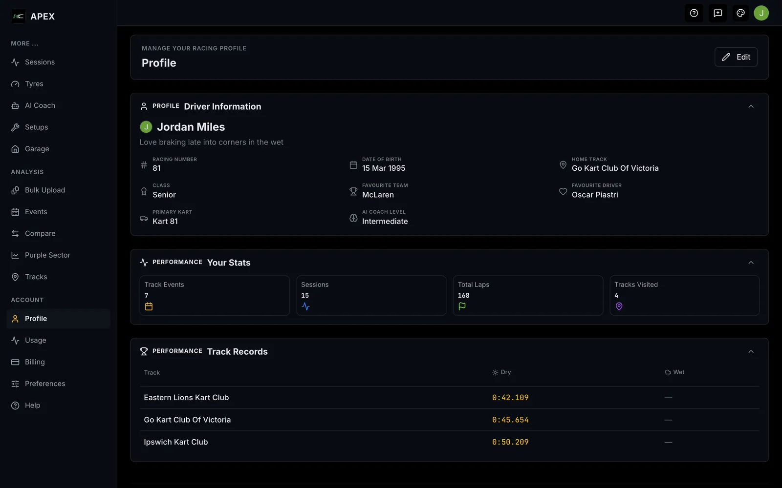Select the Eastern Lions Kart Club row
Image resolution: width=782 pixels, height=488 pixels.
[x=450, y=398]
